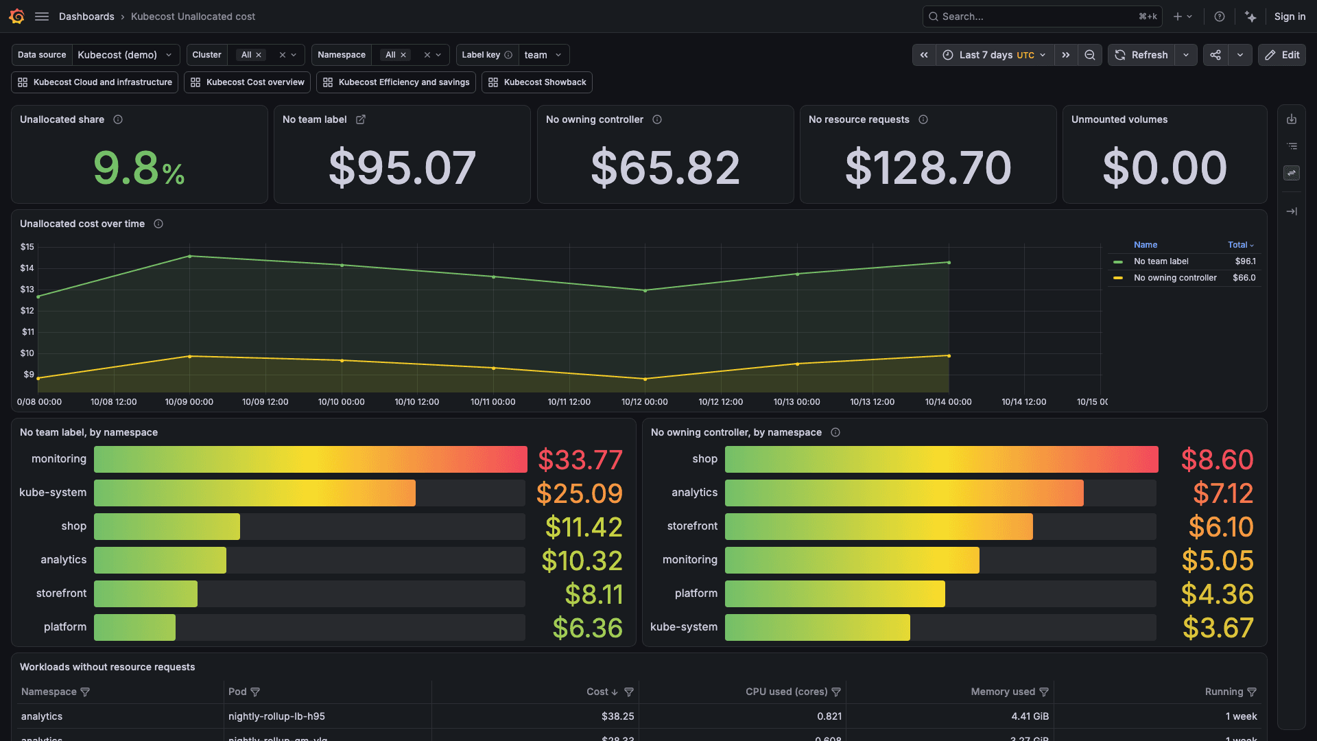This screenshot has width=1317, height=741.
Task: Remove the Namespace All value chip
Action: click(403, 55)
